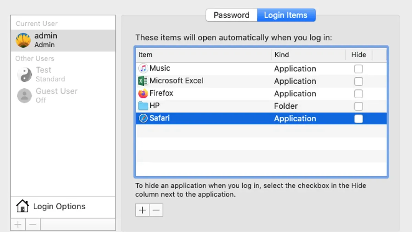
Task: Sort by the Kind column header
Action: [x=308, y=55]
